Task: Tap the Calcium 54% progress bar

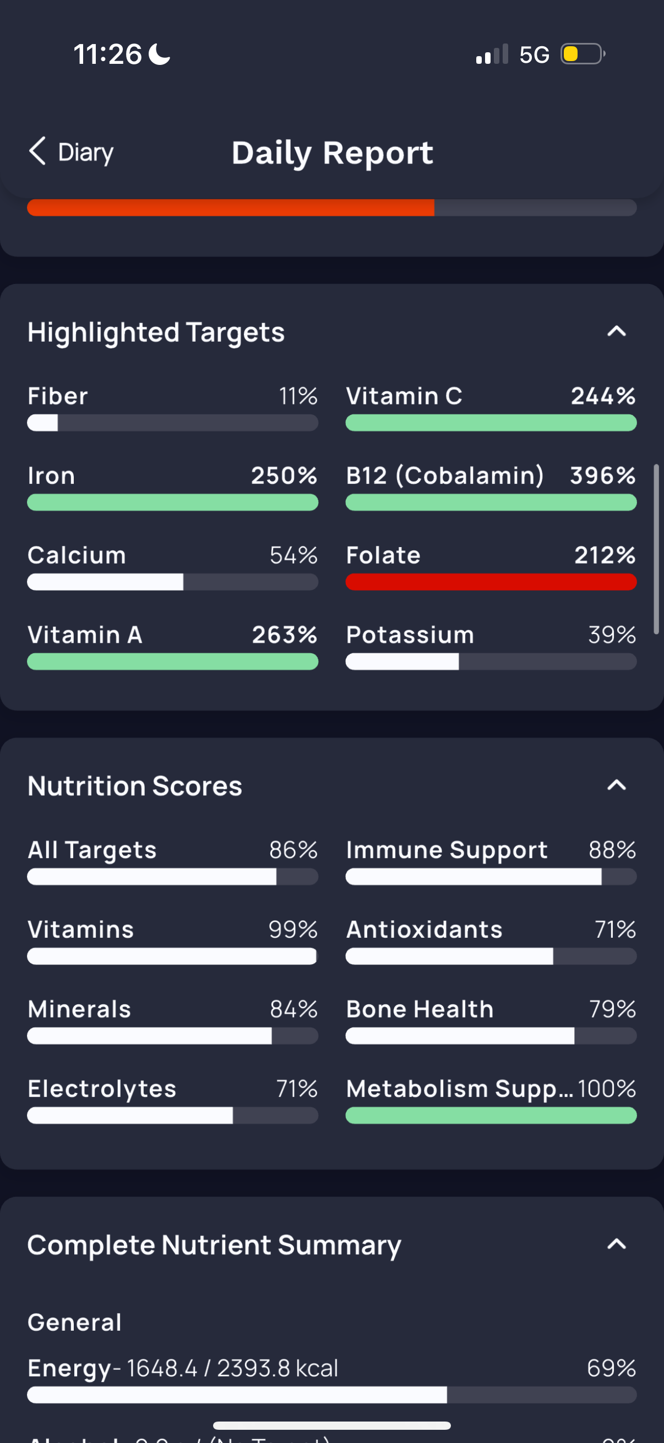Action: point(172,582)
